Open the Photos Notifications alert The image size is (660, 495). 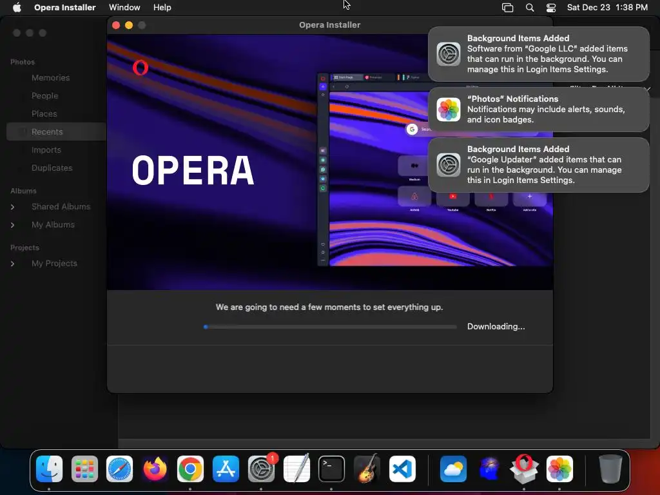click(538, 110)
